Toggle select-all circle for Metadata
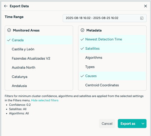Image resolution: width=151 pixels, height=136 pixels. click(82, 30)
